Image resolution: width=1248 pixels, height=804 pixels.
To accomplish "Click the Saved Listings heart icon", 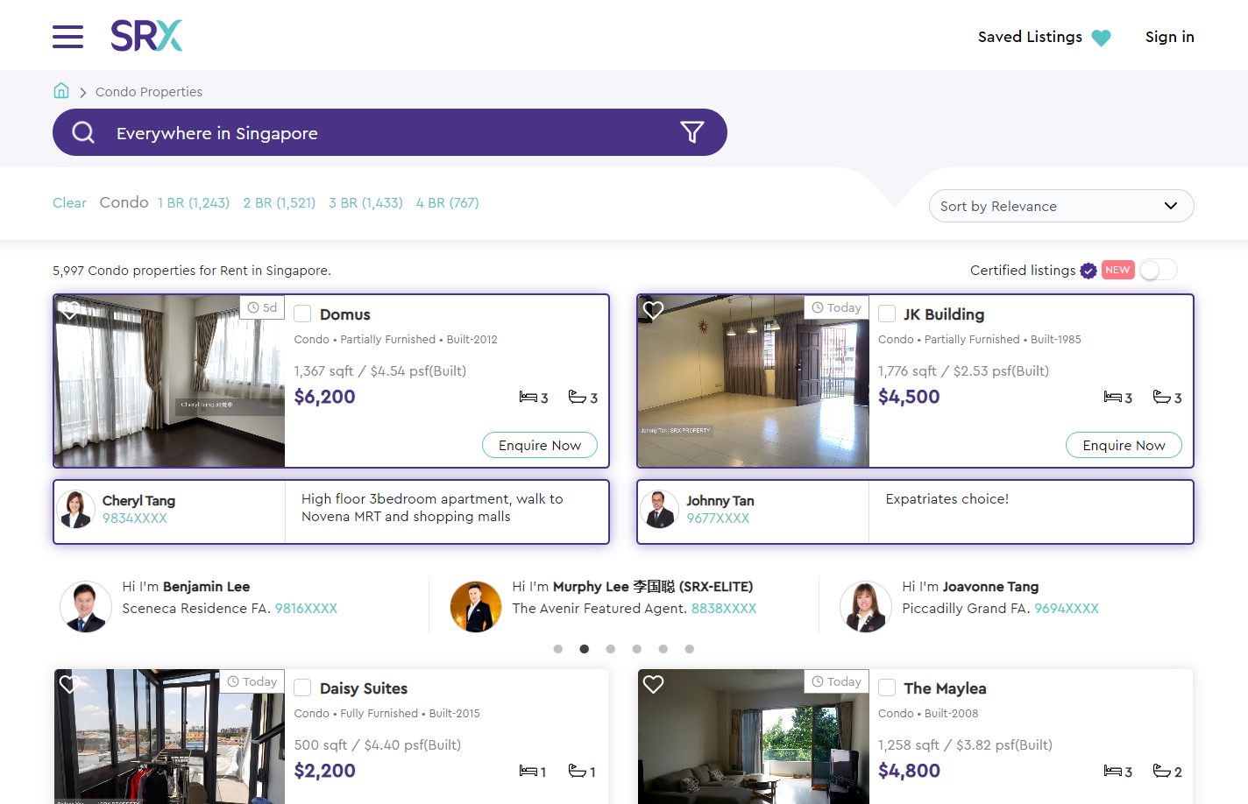I will pos(1102,38).
